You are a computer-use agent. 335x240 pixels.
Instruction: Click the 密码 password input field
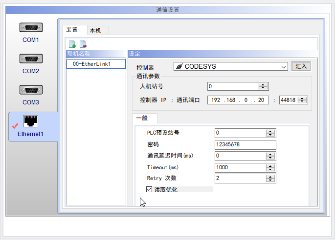[245, 145]
